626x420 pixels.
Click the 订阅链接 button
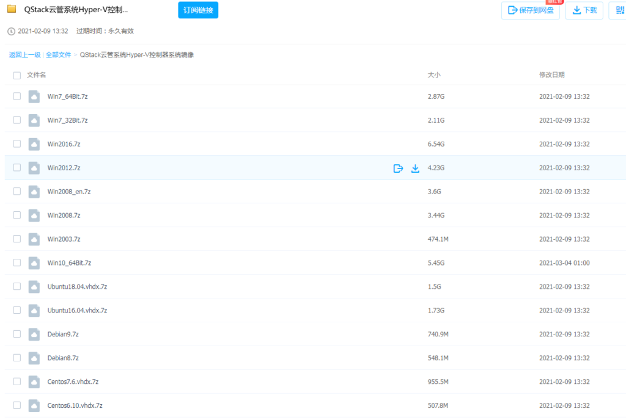coord(198,10)
